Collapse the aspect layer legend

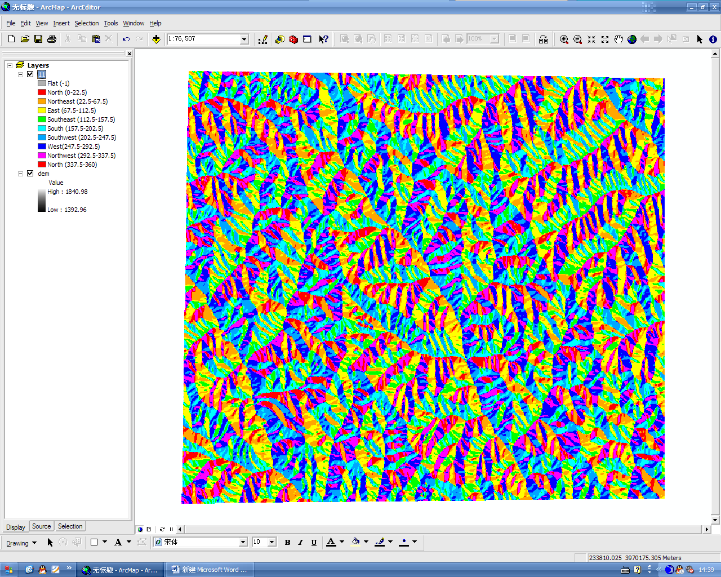pyautogui.click(x=21, y=74)
